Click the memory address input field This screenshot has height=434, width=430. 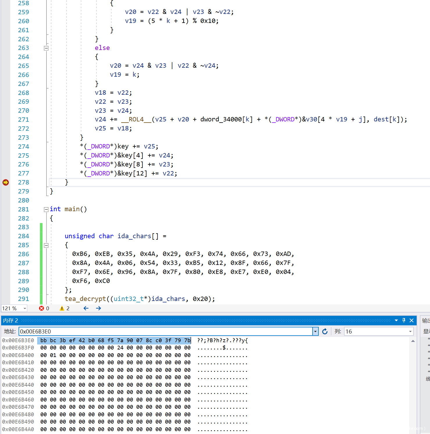point(166,331)
